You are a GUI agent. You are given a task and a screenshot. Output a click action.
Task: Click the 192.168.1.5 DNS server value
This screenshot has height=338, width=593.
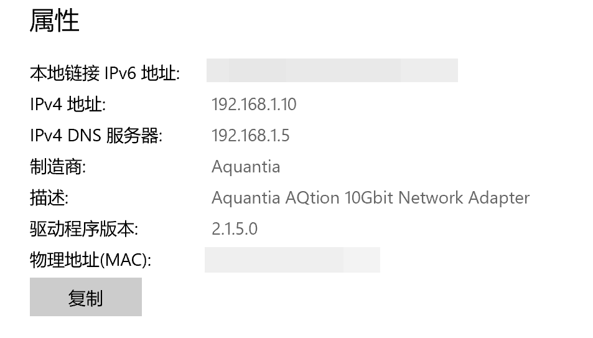pos(250,136)
